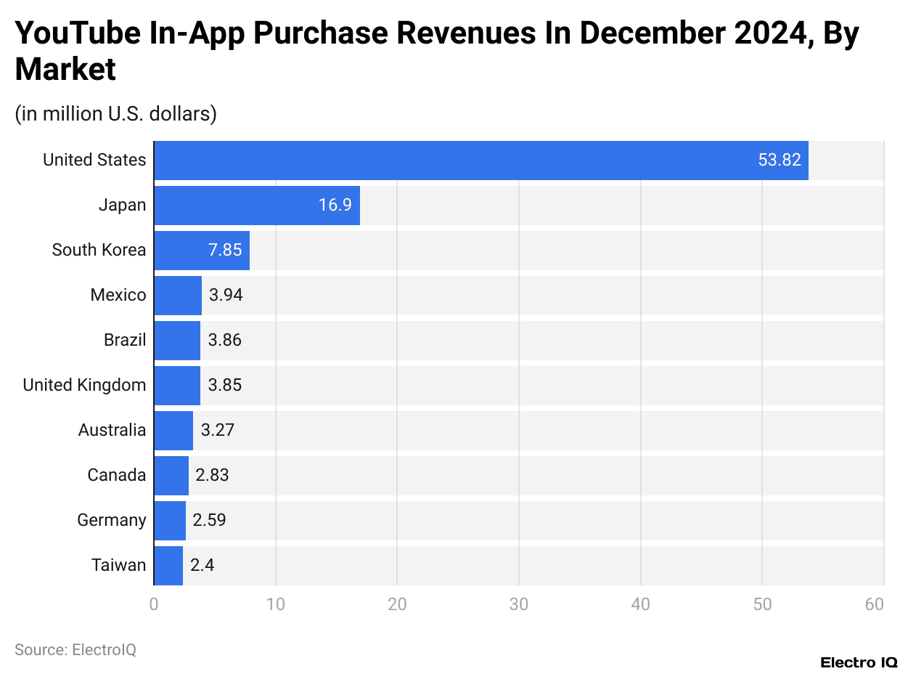This screenshot has width=900, height=674.
Task: Select the Germany axis label
Action: [x=111, y=520]
